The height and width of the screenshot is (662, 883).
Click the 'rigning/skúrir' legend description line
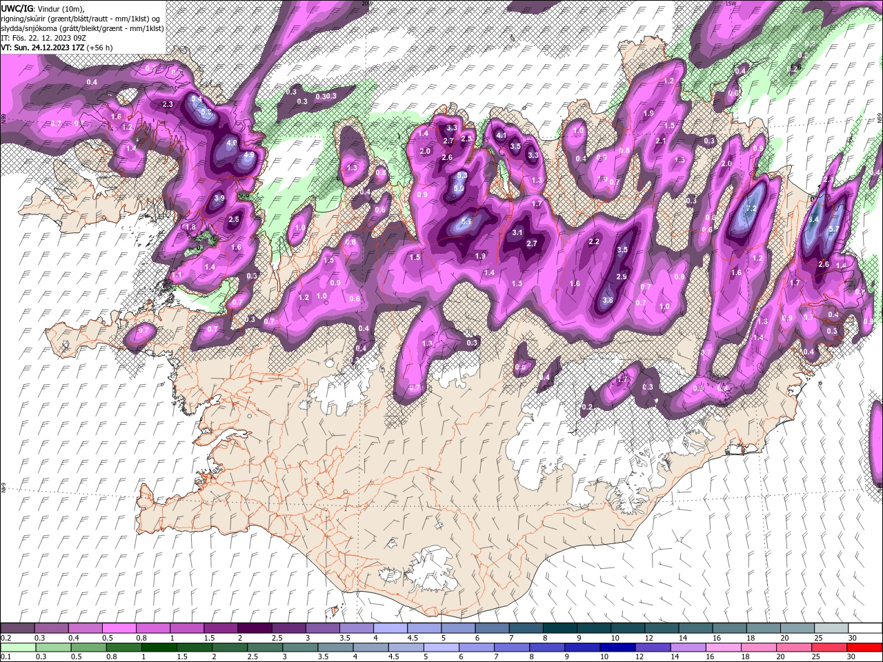tap(82, 18)
